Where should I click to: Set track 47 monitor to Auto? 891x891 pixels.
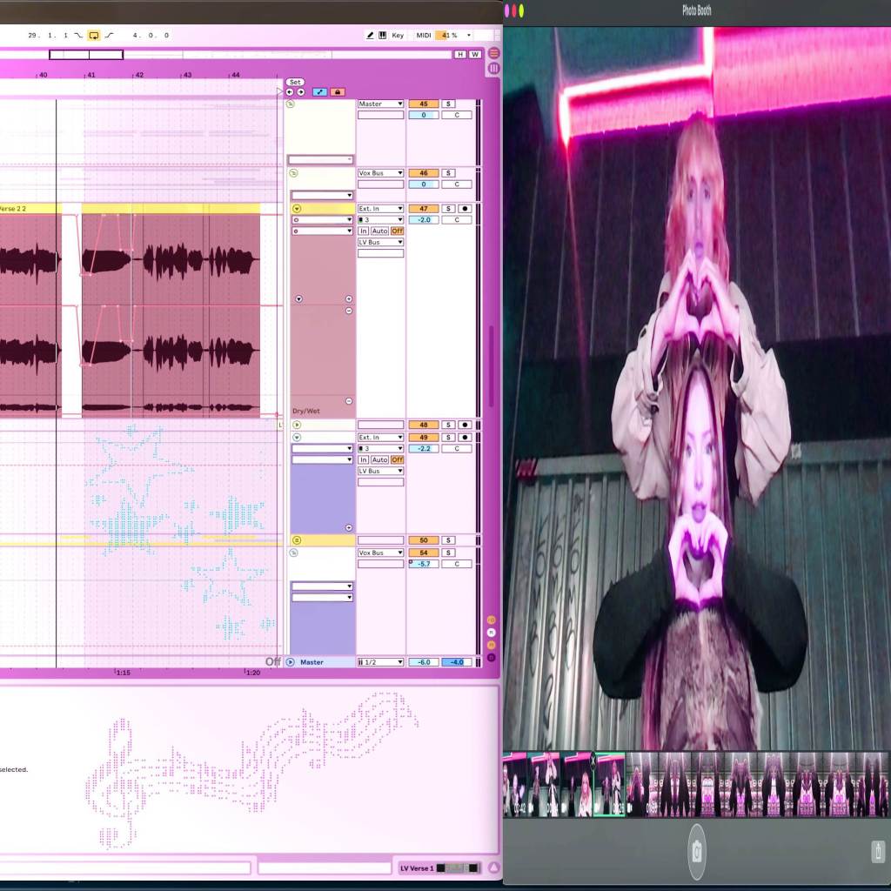380,231
